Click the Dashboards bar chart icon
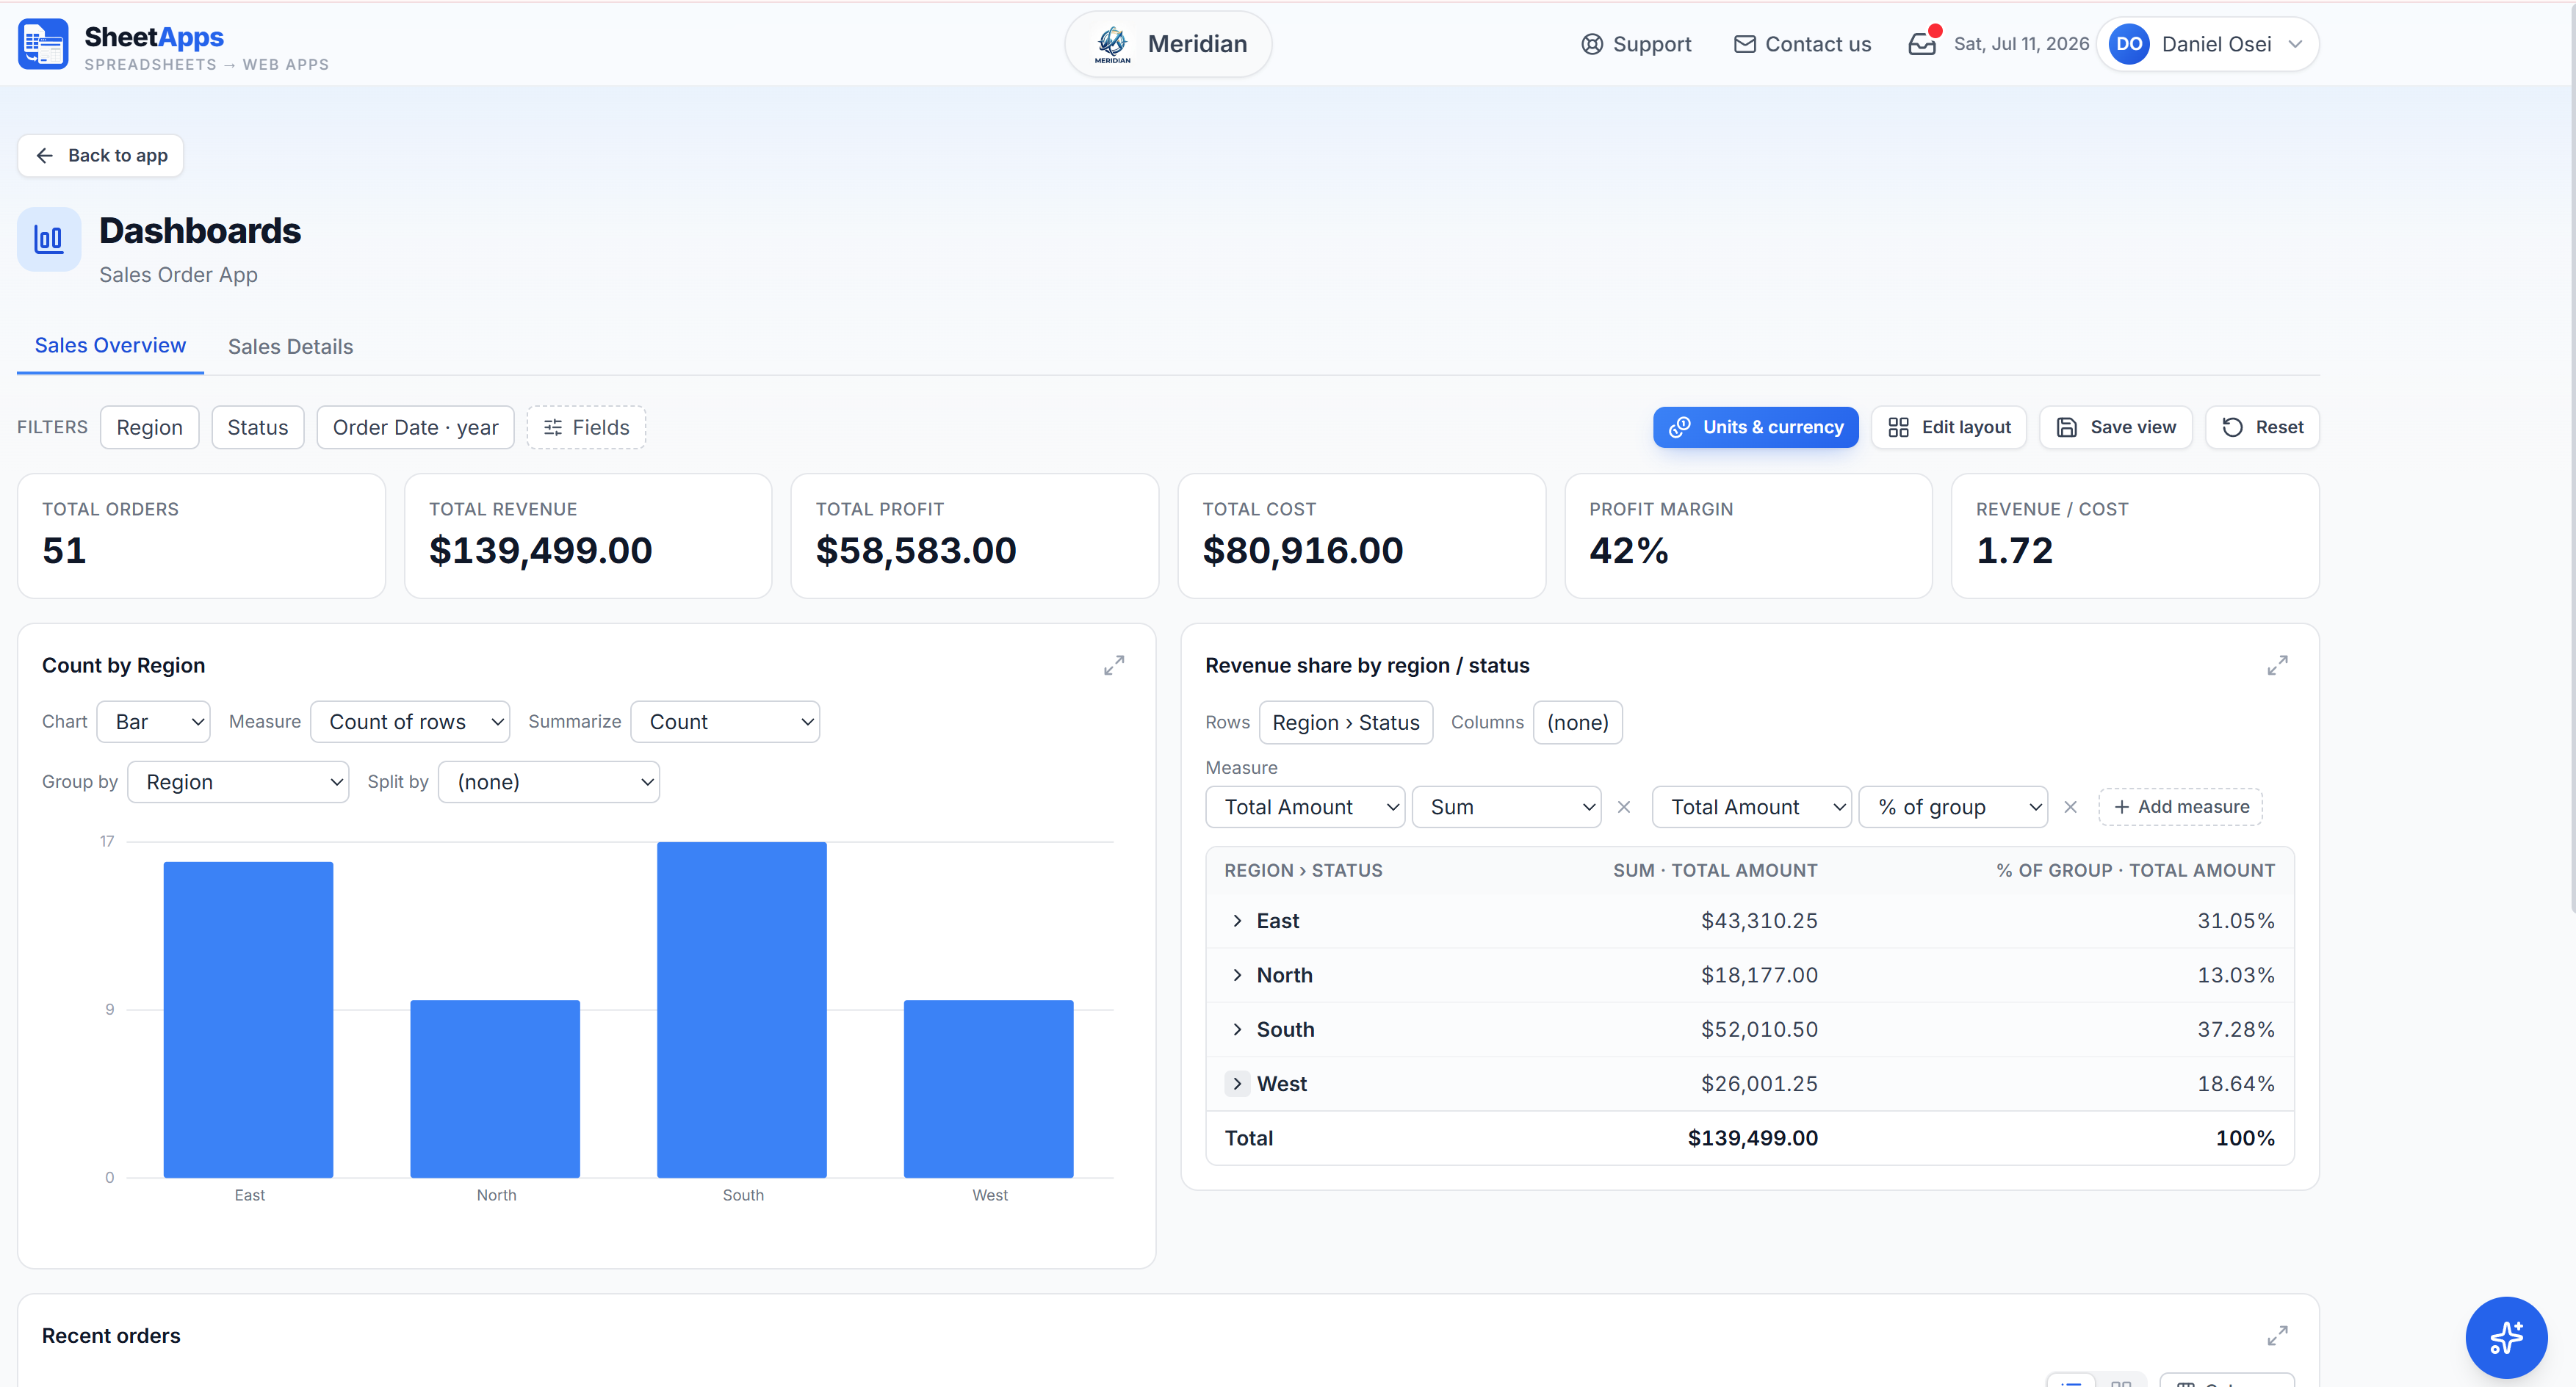Screen dimensions: 2576x1387 [49, 240]
